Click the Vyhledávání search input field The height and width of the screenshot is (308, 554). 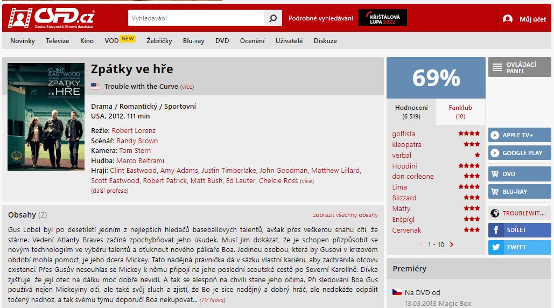tap(196, 18)
